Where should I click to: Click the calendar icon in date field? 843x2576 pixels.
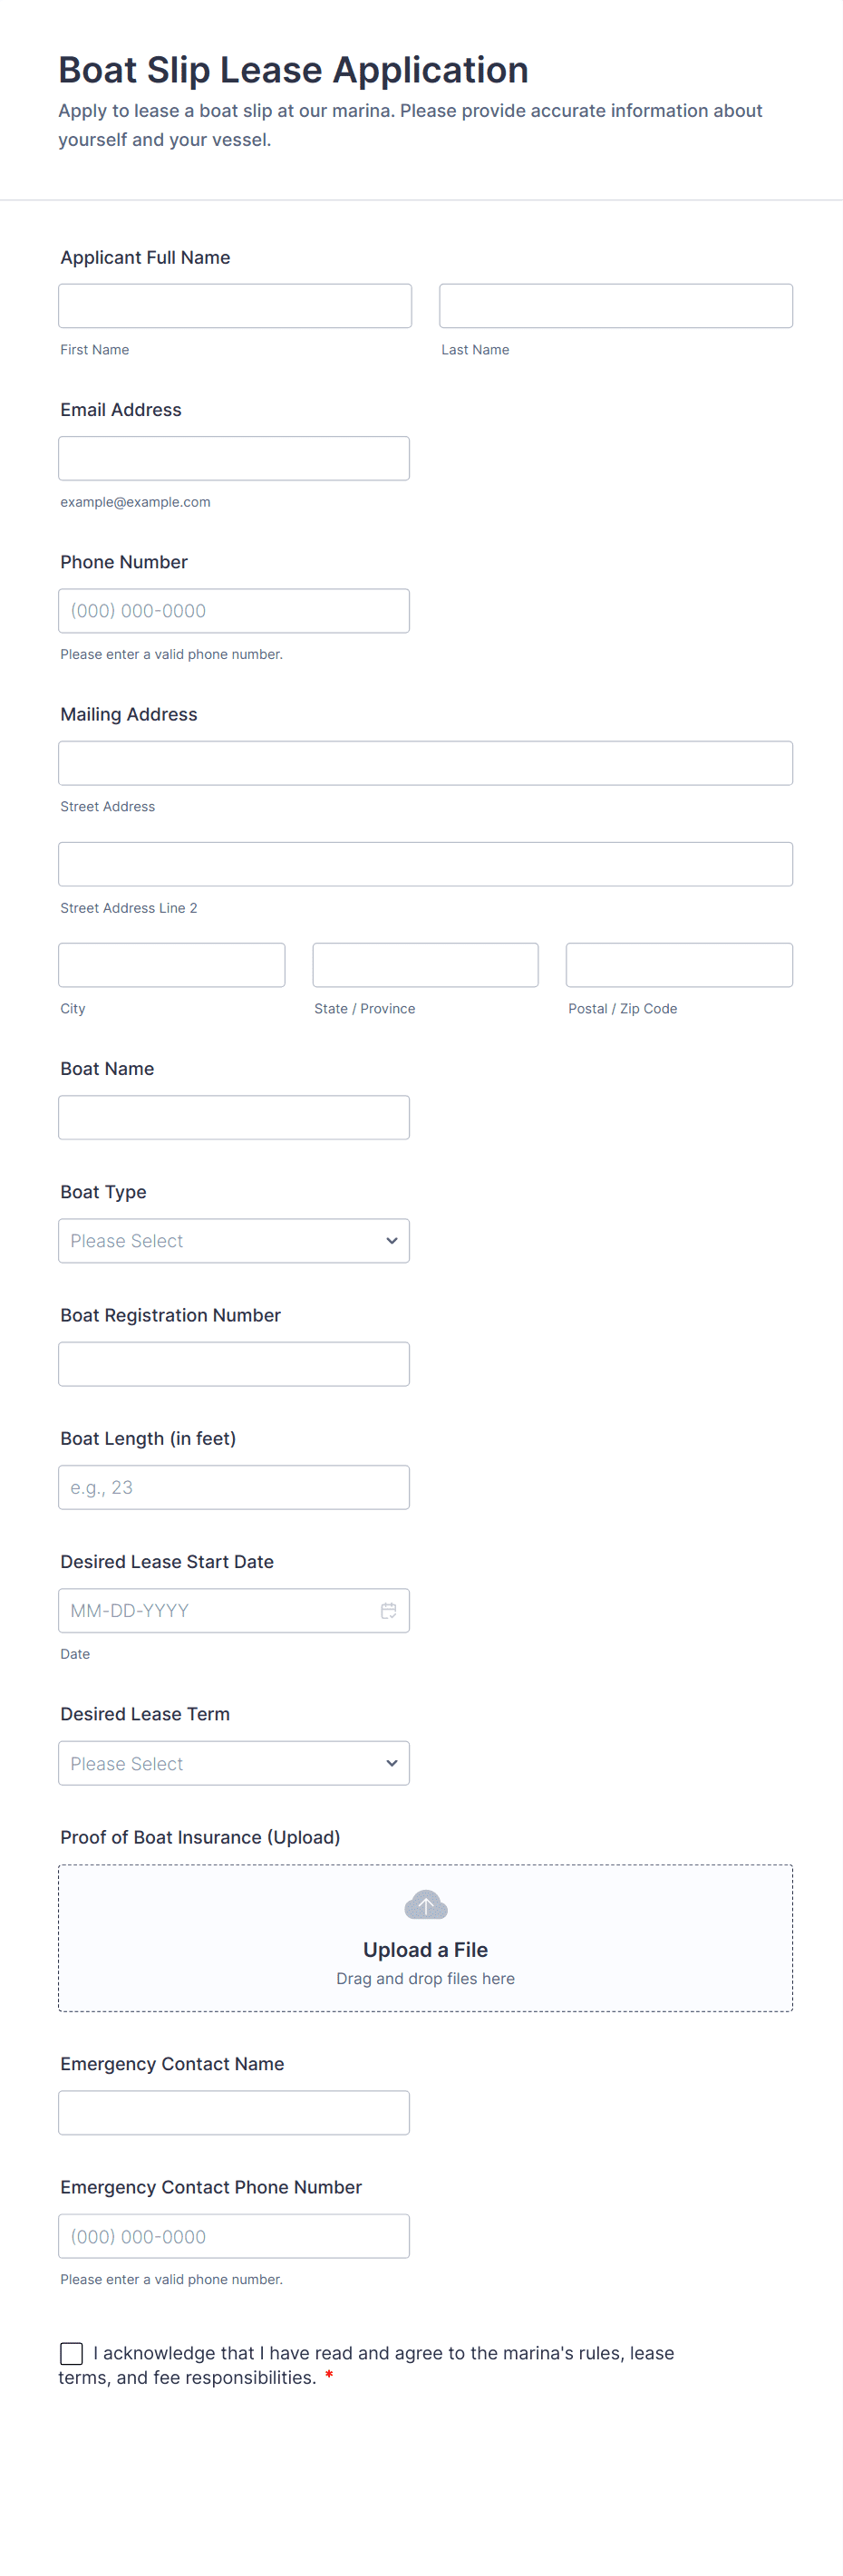[388, 1610]
